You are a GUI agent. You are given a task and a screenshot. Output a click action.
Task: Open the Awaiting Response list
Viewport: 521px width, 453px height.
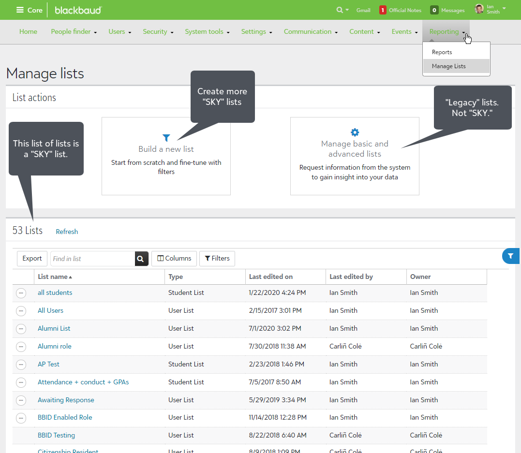tap(66, 400)
